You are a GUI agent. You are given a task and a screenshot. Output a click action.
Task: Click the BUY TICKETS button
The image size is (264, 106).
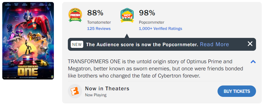tap(237, 91)
